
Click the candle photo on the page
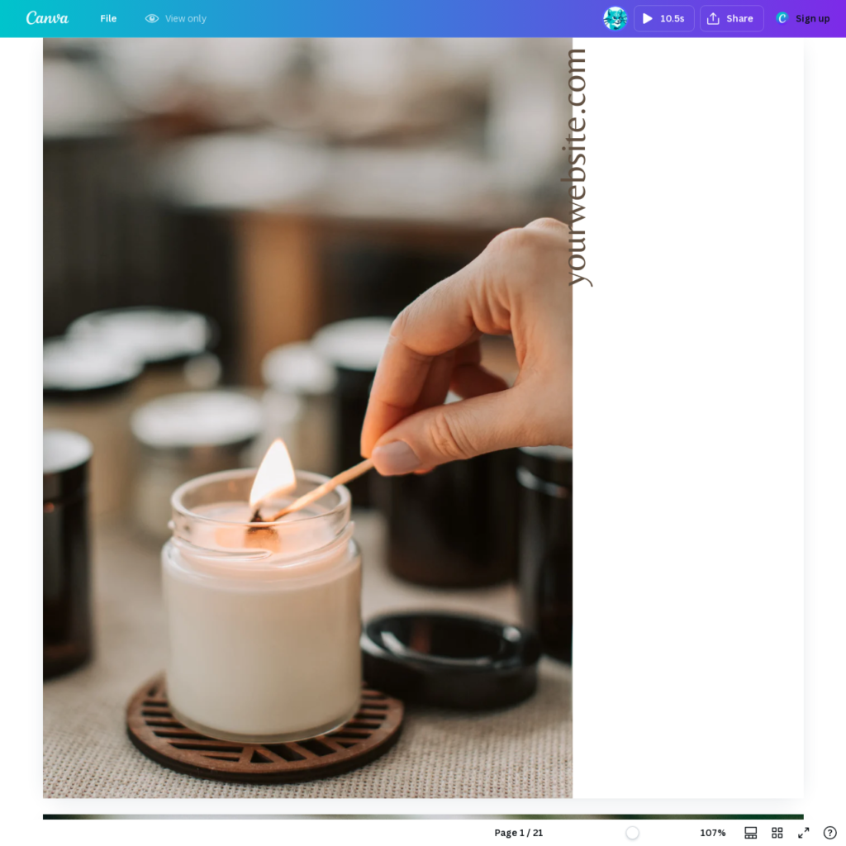(307, 417)
